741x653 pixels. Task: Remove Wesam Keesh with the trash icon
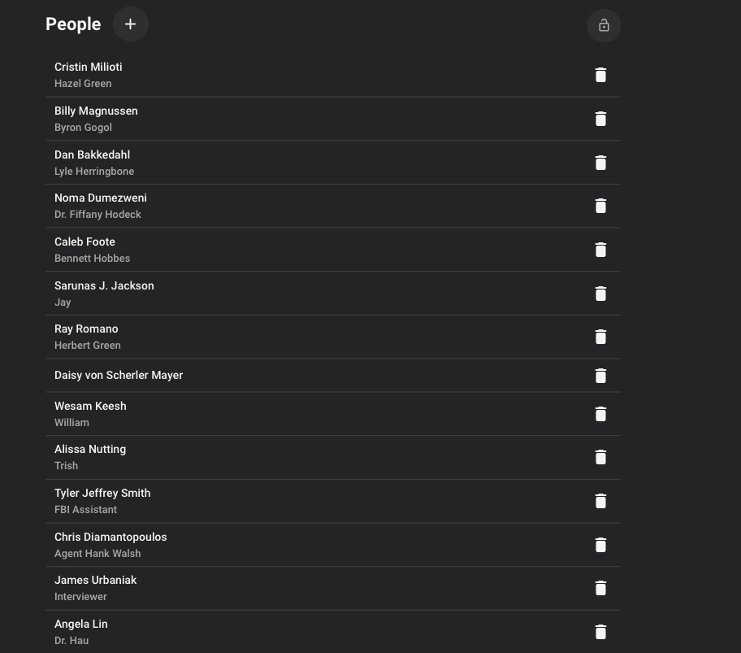[600, 414]
